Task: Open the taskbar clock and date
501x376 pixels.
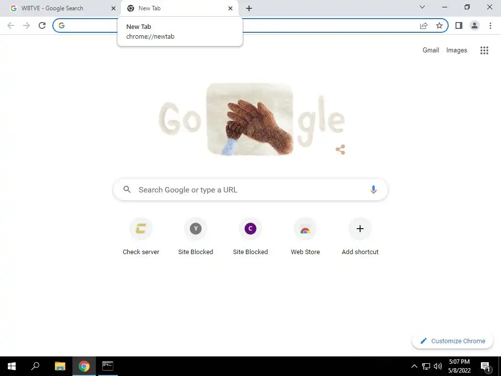Action: point(459,366)
